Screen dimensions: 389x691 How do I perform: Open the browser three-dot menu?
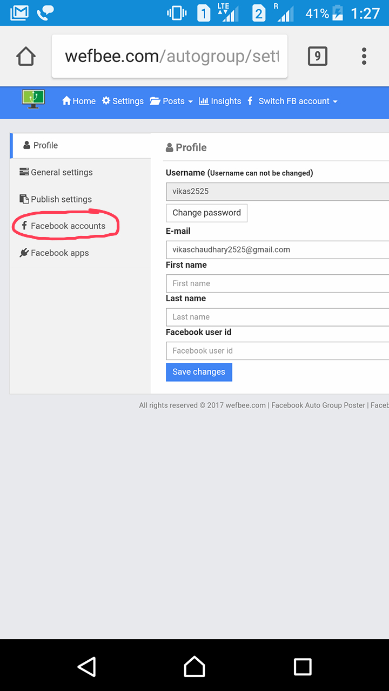(x=364, y=56)
